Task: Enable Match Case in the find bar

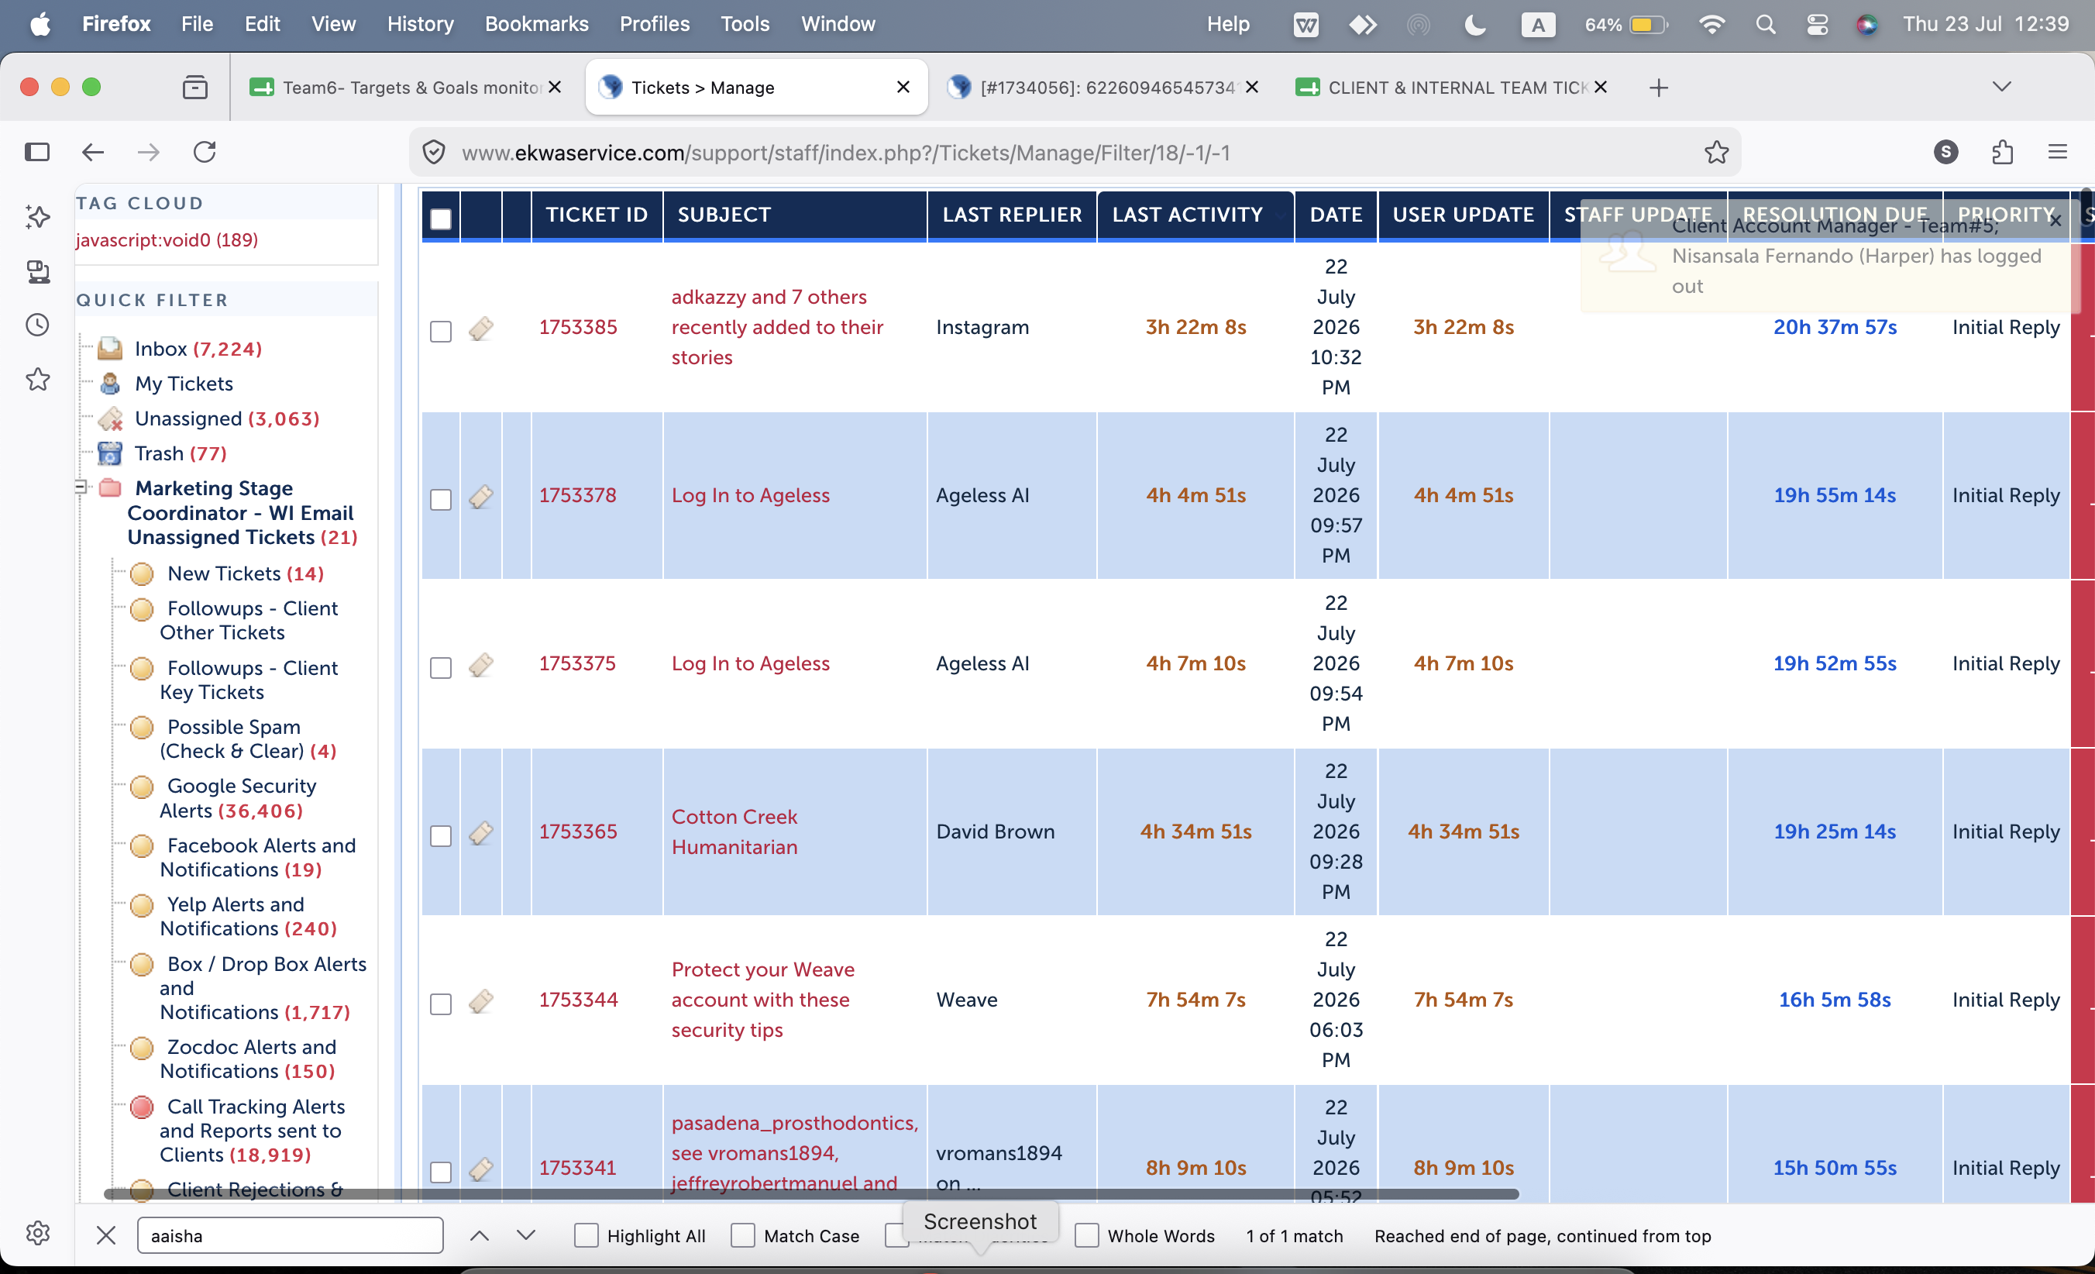Action: (742, 1235)
